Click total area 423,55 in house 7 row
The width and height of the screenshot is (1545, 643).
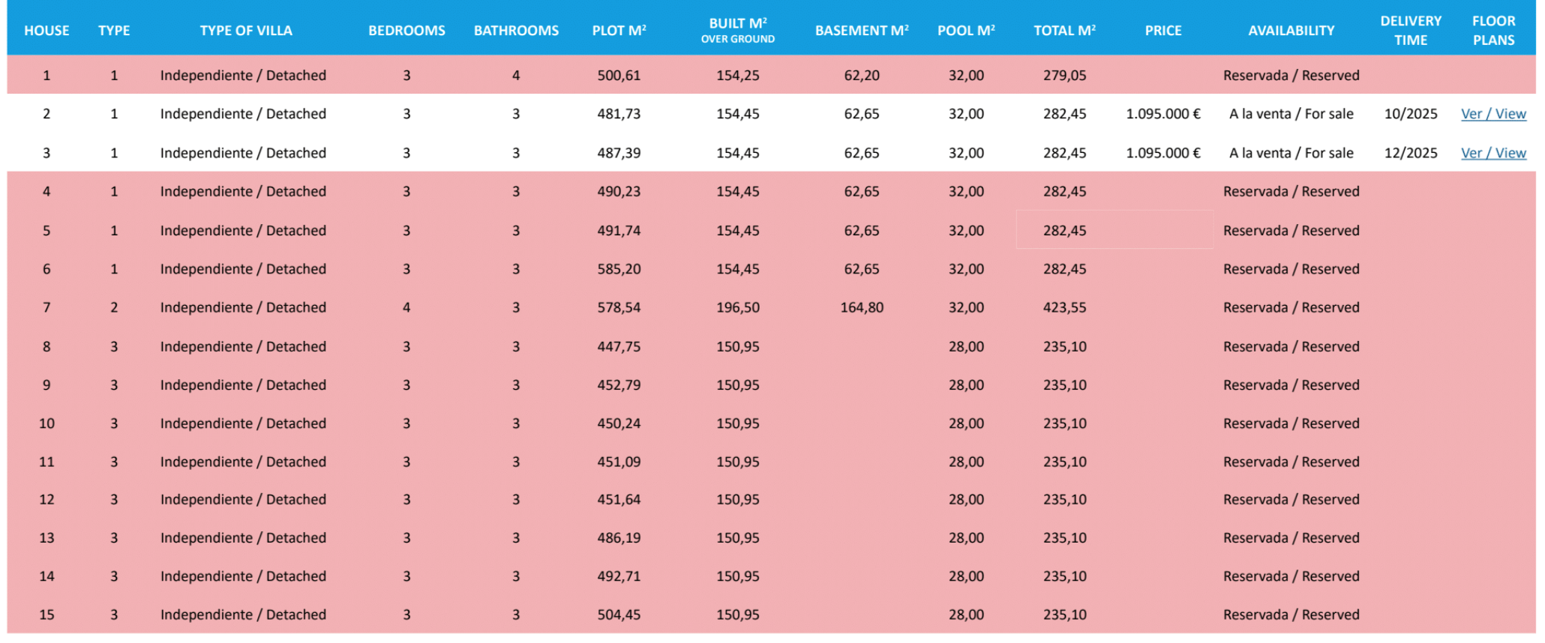click(x=1064, y=307)
